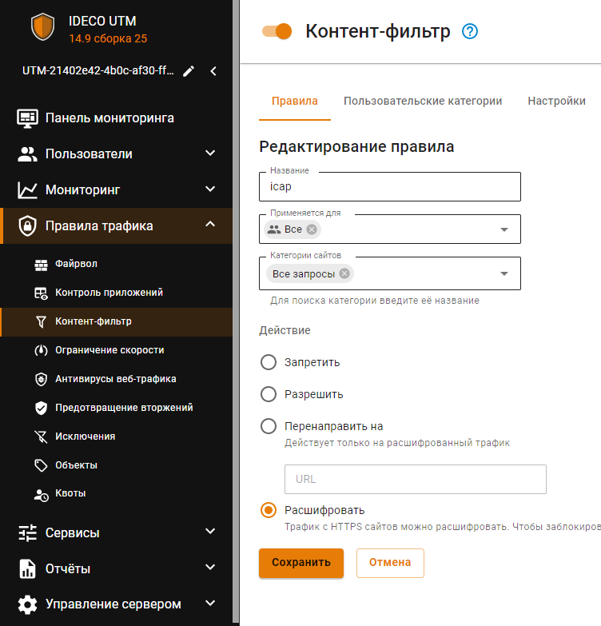Remove the 'Все' chip from Применяется для
Image resolution: width=601 pixels, height=626 pixels.
(x=312, y=229)
